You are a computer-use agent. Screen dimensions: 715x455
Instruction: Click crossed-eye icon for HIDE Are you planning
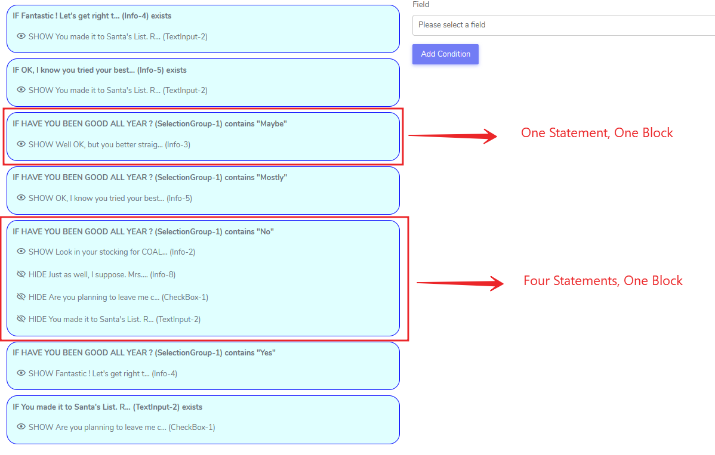(x=21, y=297)
